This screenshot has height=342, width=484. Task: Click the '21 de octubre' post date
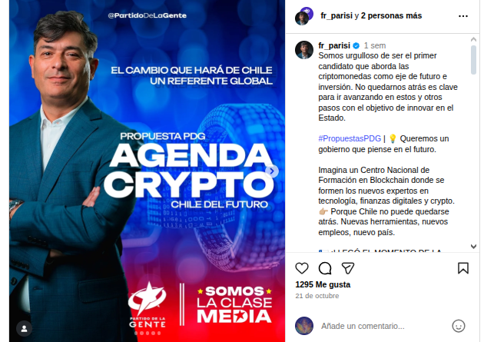[x=317, y=296]
